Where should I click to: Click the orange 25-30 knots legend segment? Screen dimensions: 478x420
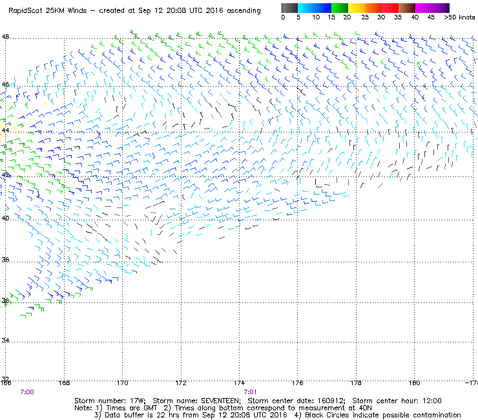373,8
